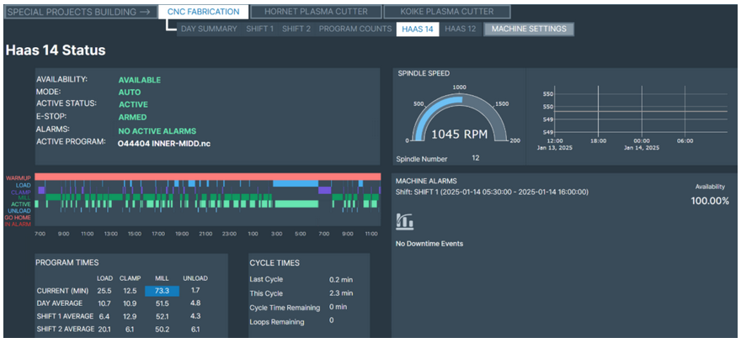
Task: Click the AUTO mode value
Action: [129, 92]
